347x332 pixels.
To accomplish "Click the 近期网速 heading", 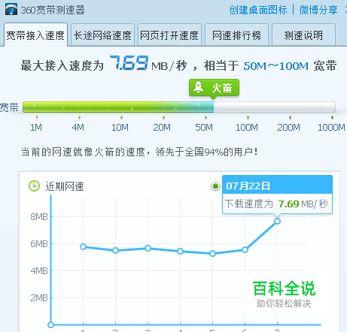I will [x=65, y=186].
